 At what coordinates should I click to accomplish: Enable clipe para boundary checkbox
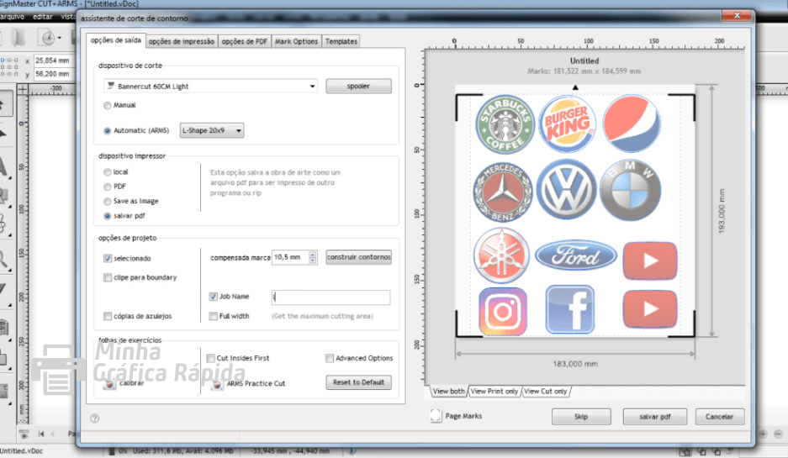pos(108,277)
